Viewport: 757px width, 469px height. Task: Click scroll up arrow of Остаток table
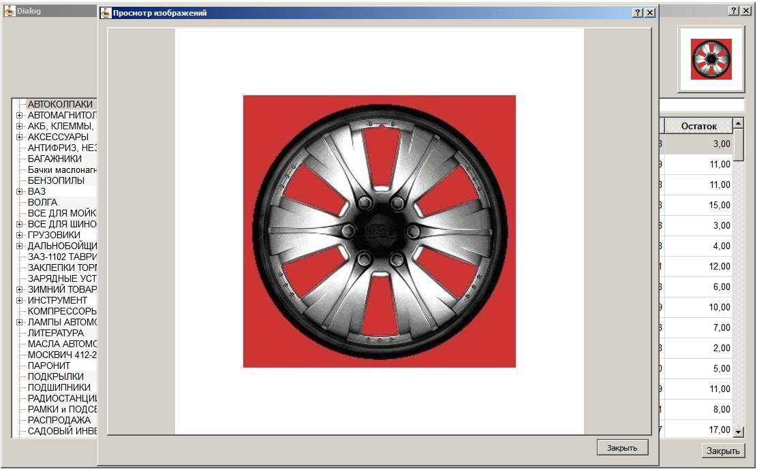(x=738, y=123)
